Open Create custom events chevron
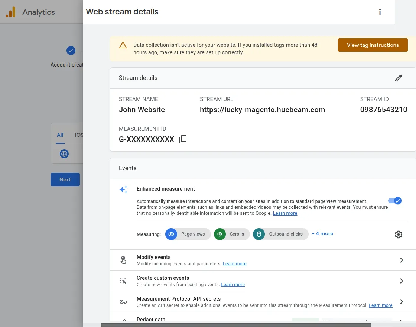416x327 pixels. 402,281
